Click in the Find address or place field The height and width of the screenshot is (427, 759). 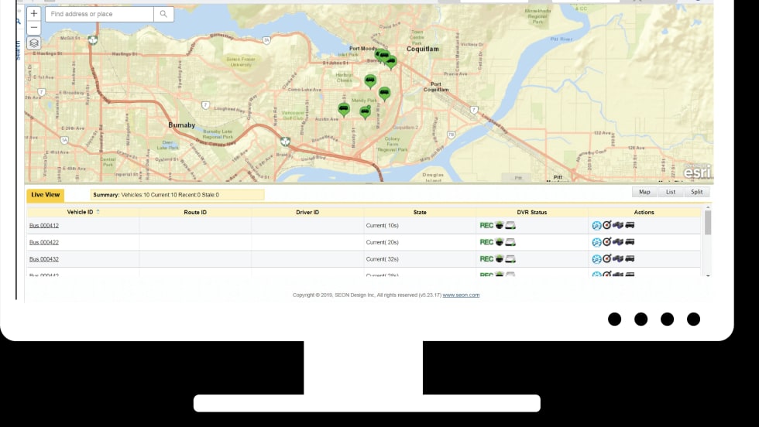pos(101,14)
